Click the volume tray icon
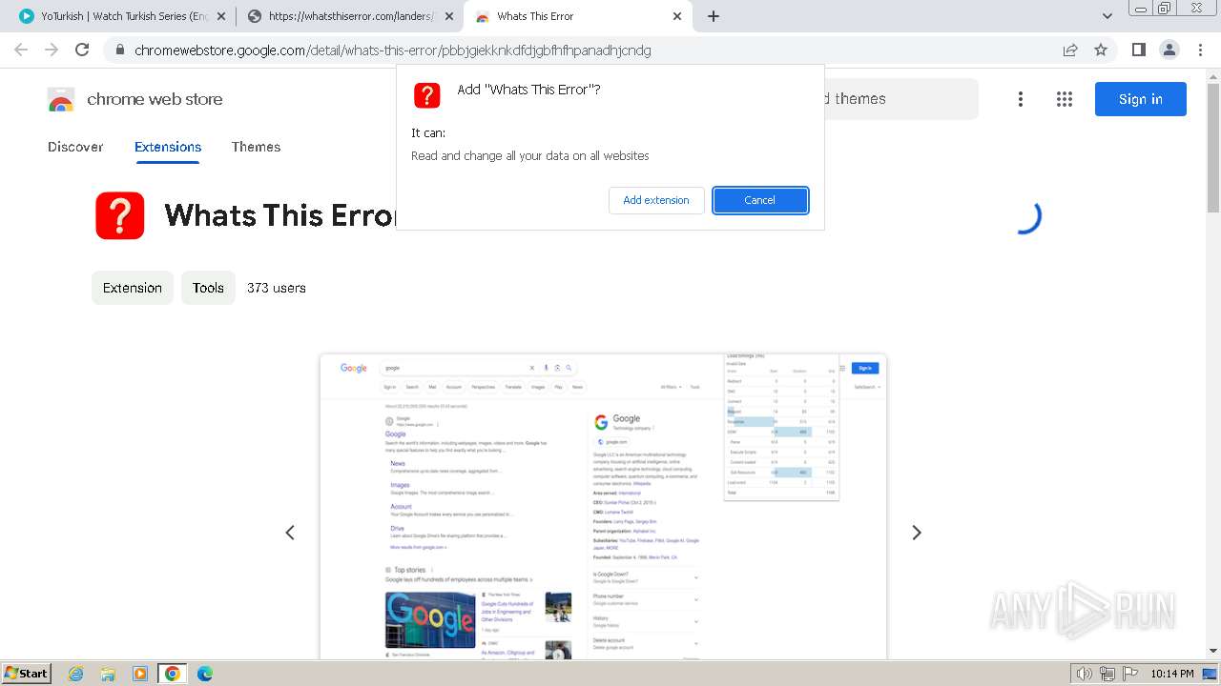 [x=1086, y=674]
